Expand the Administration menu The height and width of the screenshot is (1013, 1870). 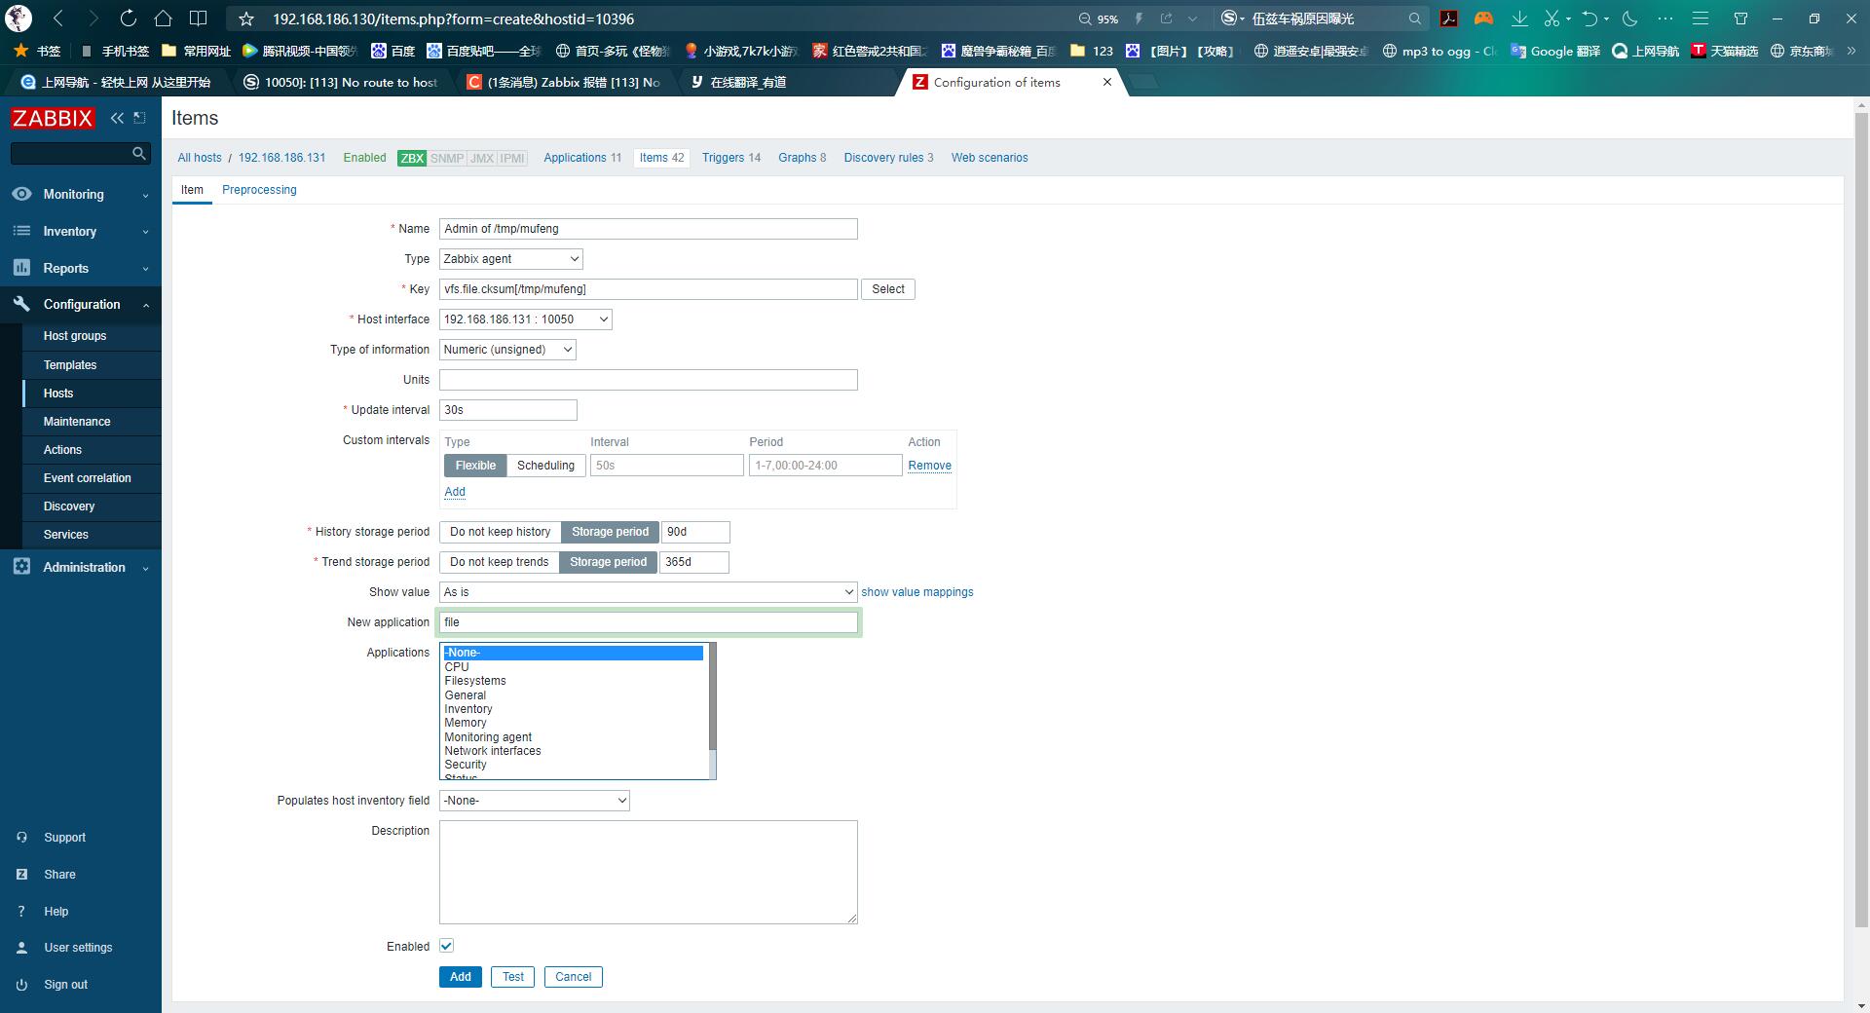(x=81, y=567)
